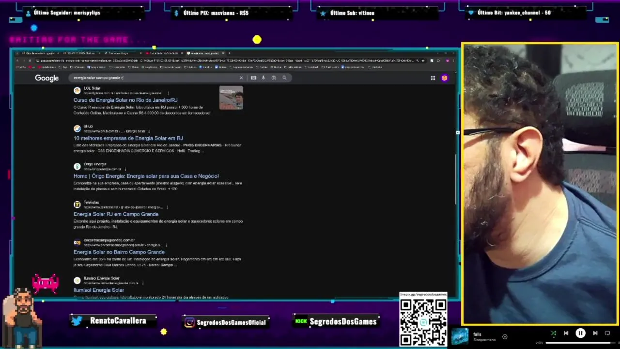This screenshot has width=620, height=349.
Task: Click artist name 'Sleepermane'
Action: pyautogui.click(x=484, y=340)
